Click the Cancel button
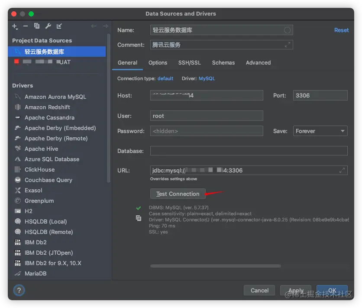Image resolution: width=362 pixels, height=308 pixels. point(259,290)
